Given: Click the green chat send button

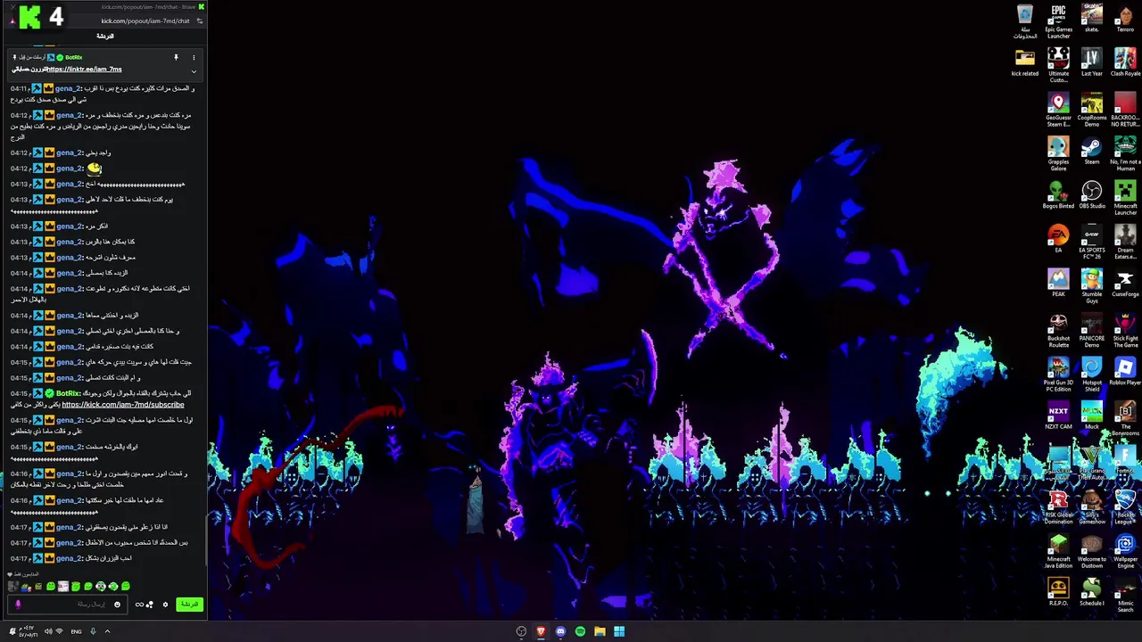Looking at the screenshot, I should (x=189, y=605).
